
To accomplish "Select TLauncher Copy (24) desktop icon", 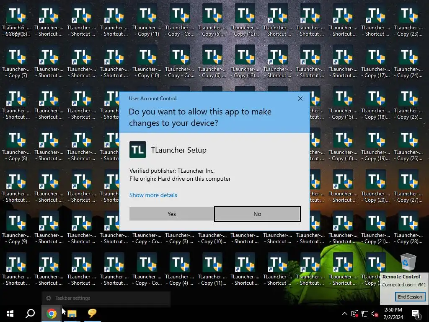I will 408,62.
